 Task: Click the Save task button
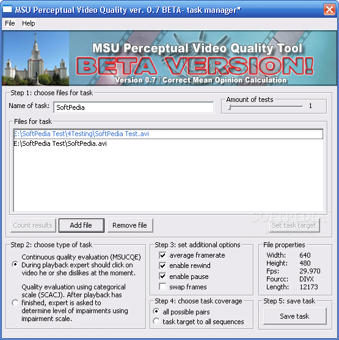(x=294, y=316)
